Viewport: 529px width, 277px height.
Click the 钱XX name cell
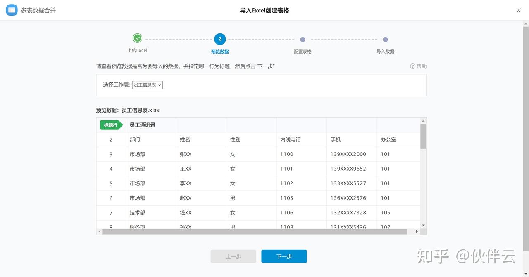point(201,213)
